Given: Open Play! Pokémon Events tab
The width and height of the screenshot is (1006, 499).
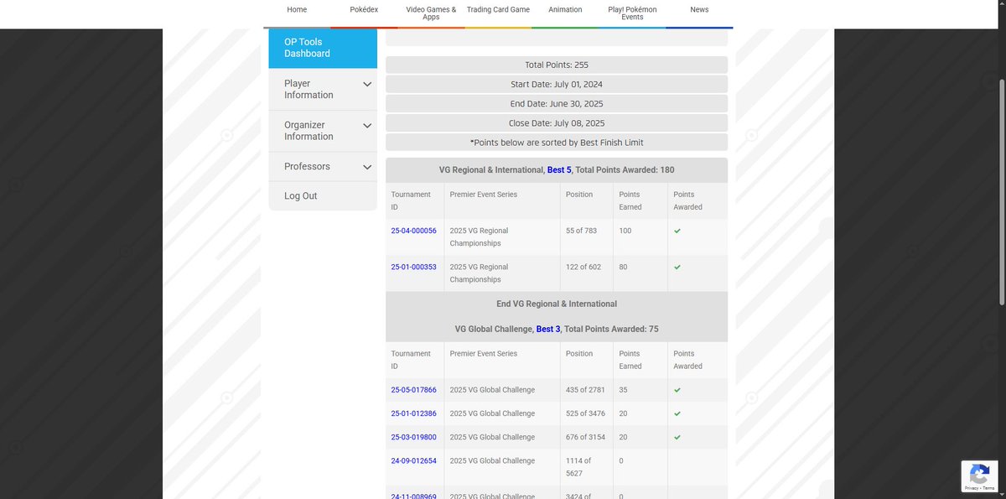Looking at the screenshot, I should 632,13.
